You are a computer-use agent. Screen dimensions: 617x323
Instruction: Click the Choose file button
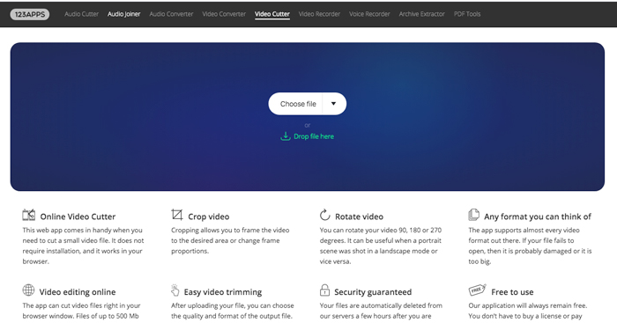[296, 104]
